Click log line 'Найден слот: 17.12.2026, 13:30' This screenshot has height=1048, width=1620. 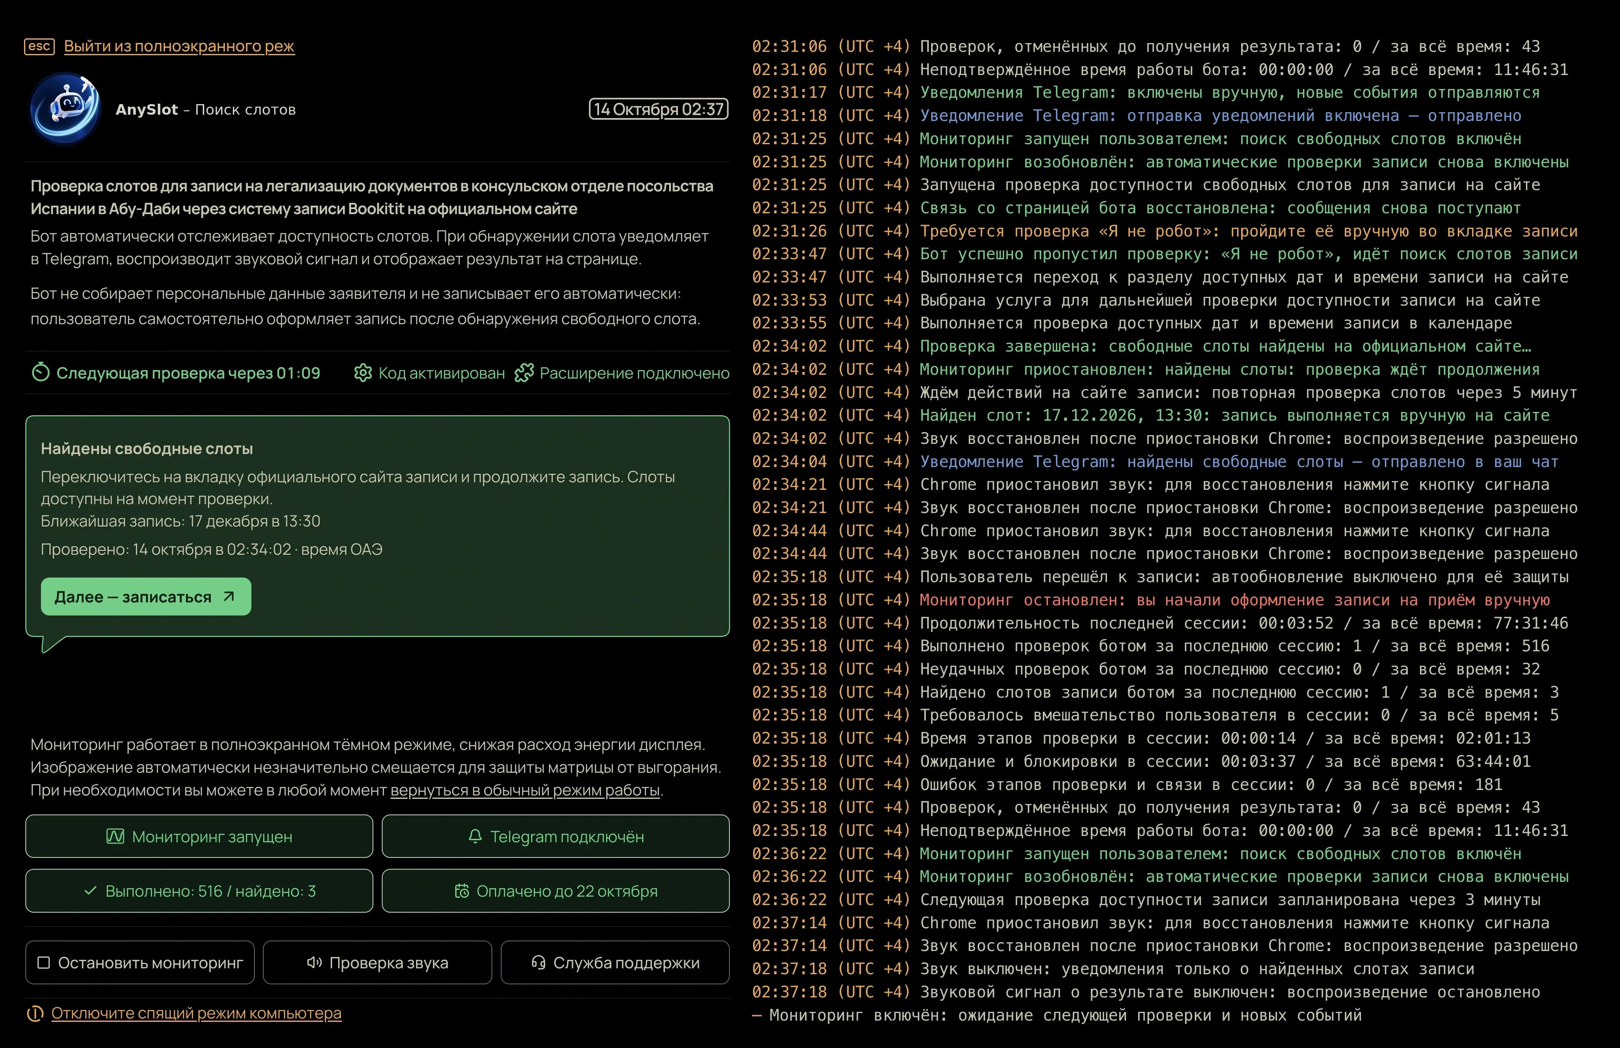1150,415
